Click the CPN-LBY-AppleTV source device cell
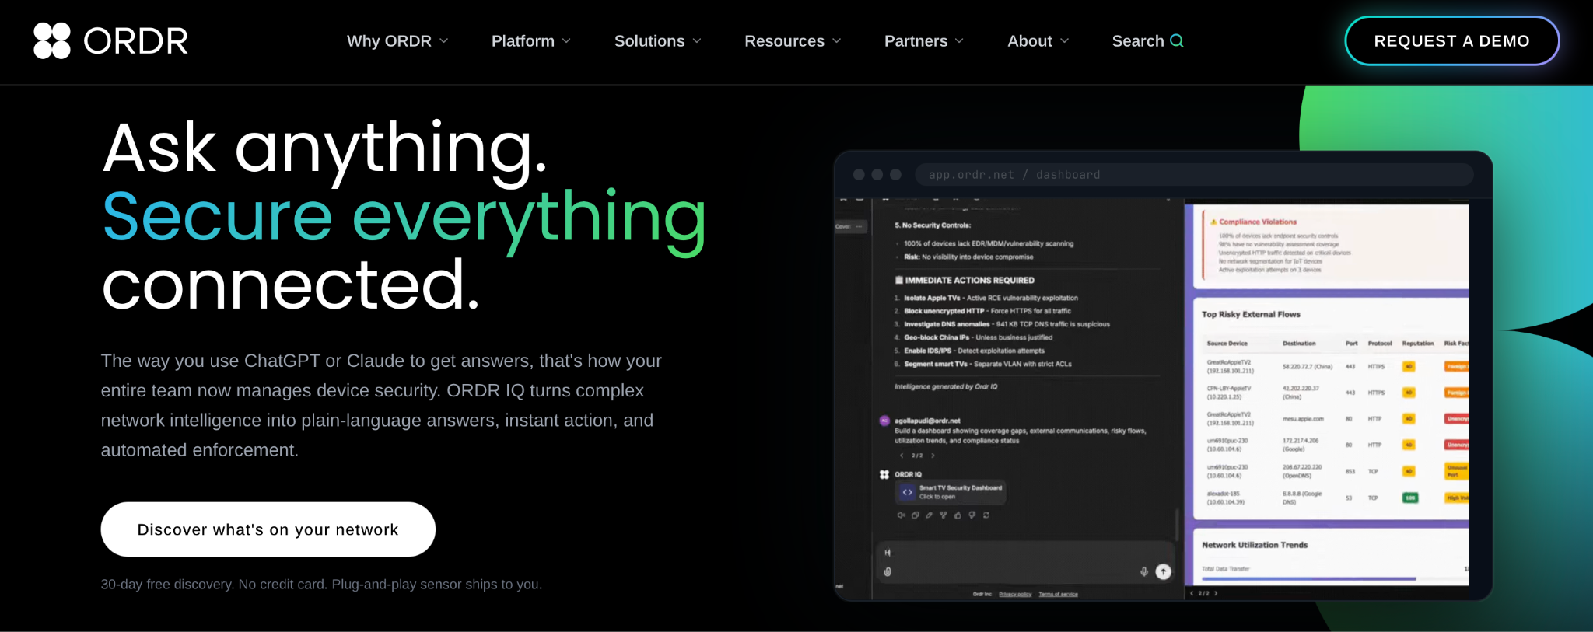Screen dimensions: 1593x632 coord(1229,393)
